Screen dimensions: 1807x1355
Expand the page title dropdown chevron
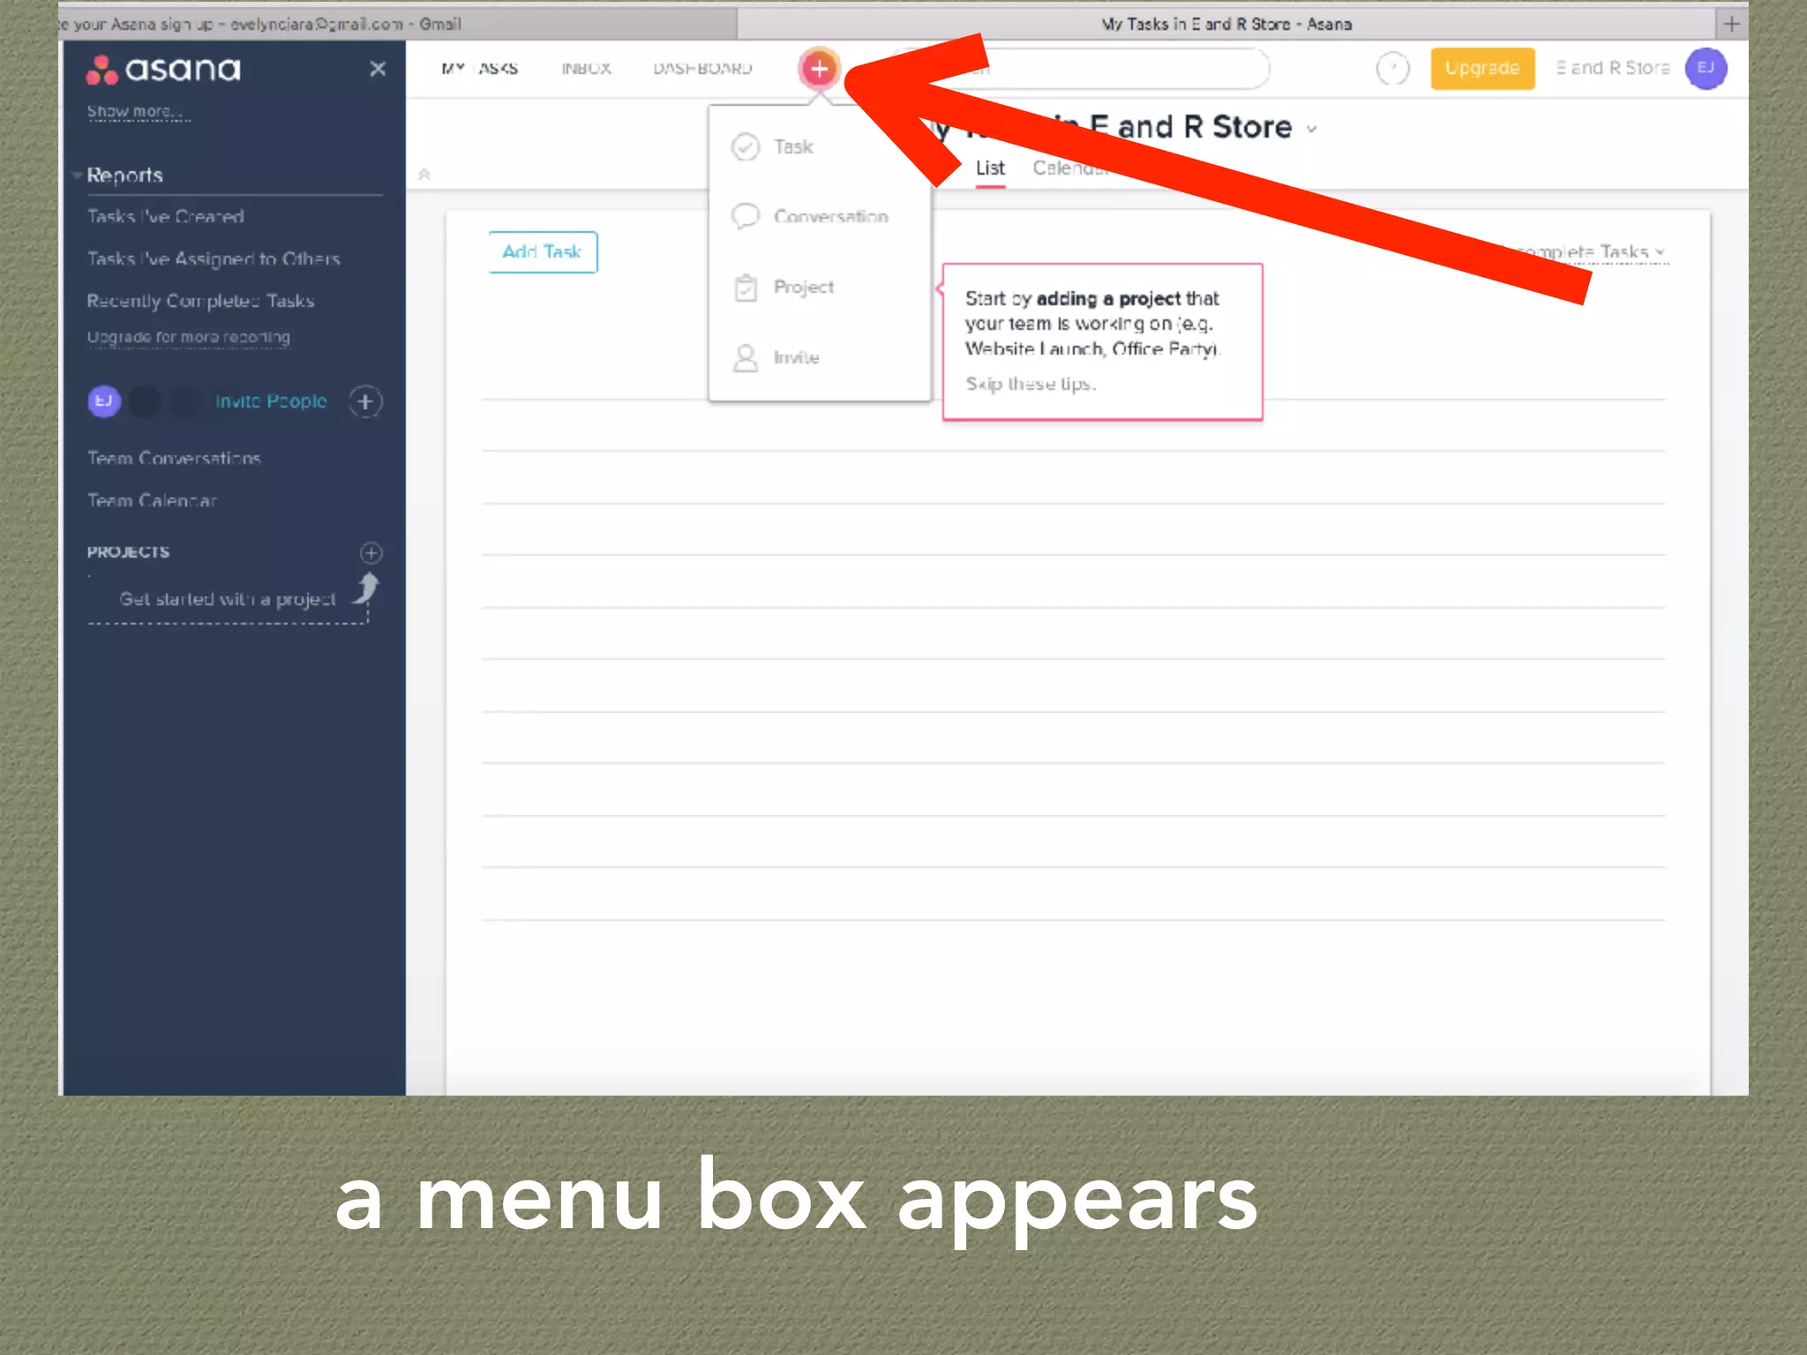[x=1312, y=129]
